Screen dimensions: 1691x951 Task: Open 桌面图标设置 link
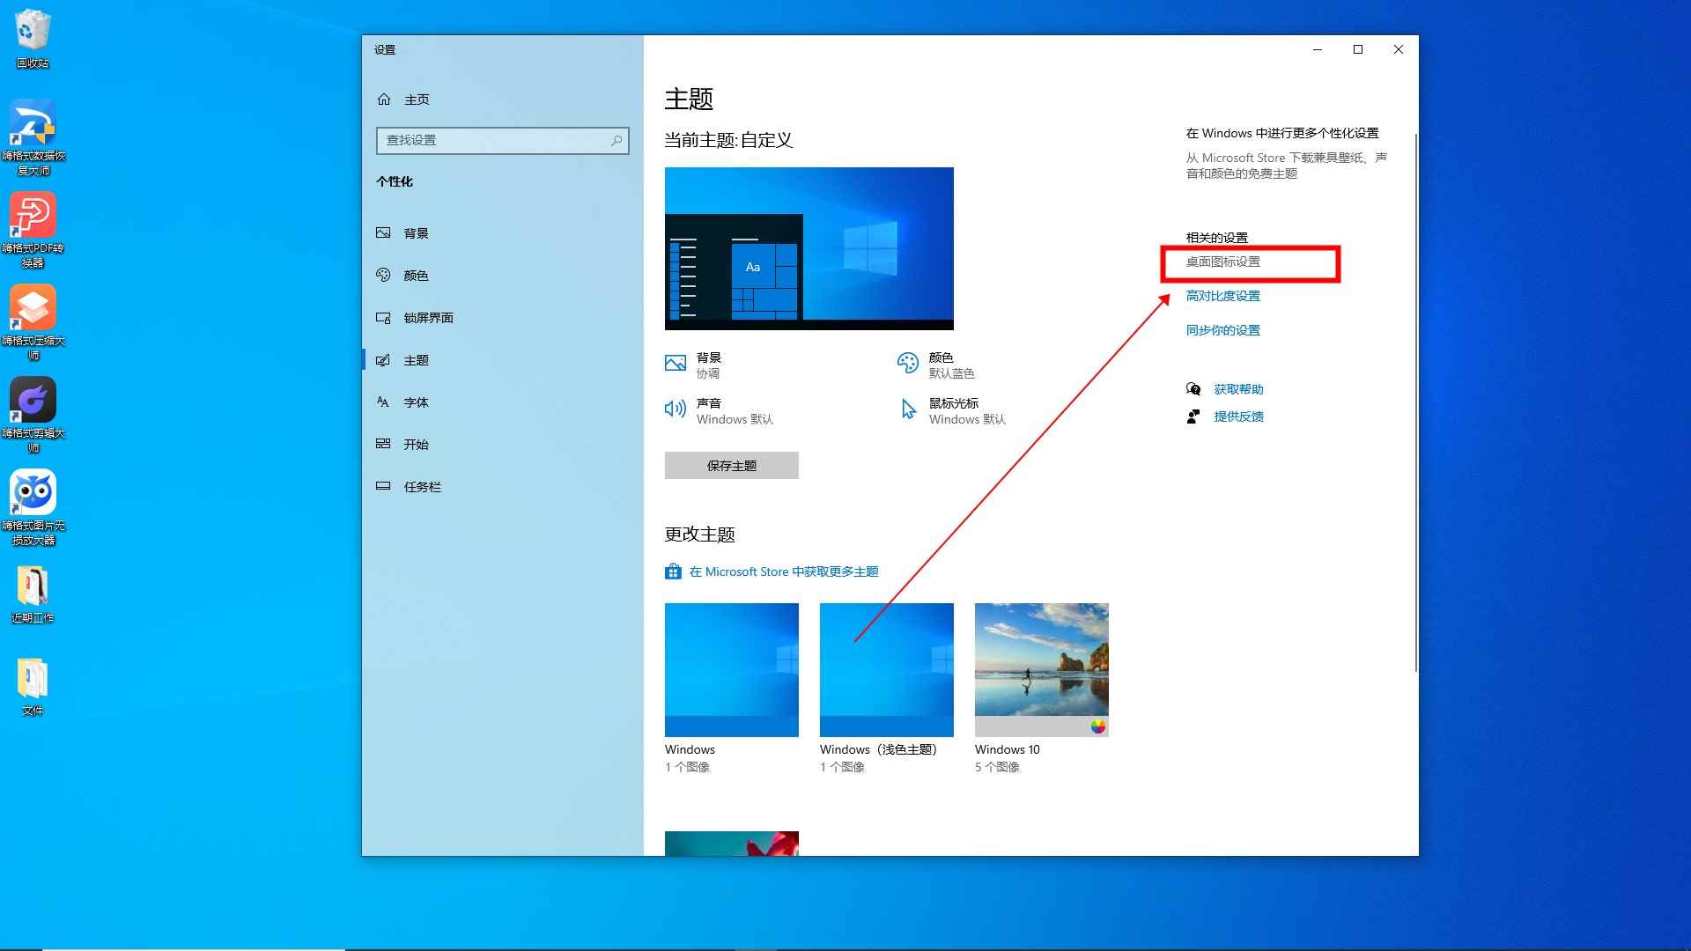[1222, 262]
